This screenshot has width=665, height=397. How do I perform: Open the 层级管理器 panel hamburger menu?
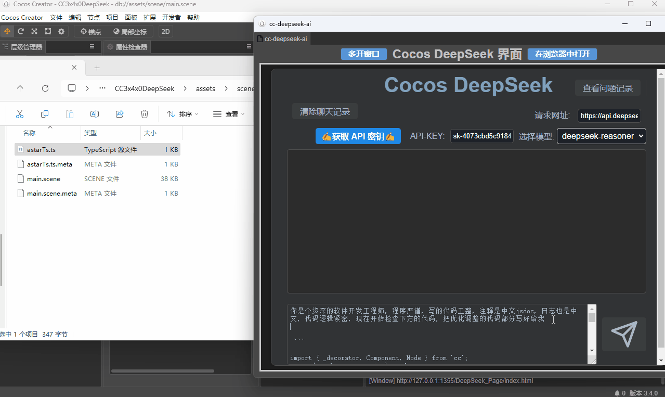92,47
